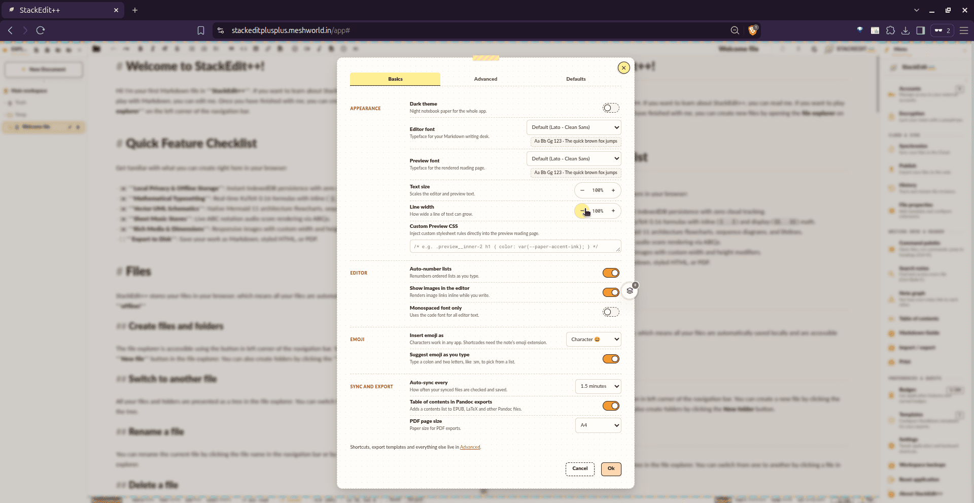Click the Cancel button
This screenshot has height=503, width=974.
pyautogui.click(x=580, y=469)
